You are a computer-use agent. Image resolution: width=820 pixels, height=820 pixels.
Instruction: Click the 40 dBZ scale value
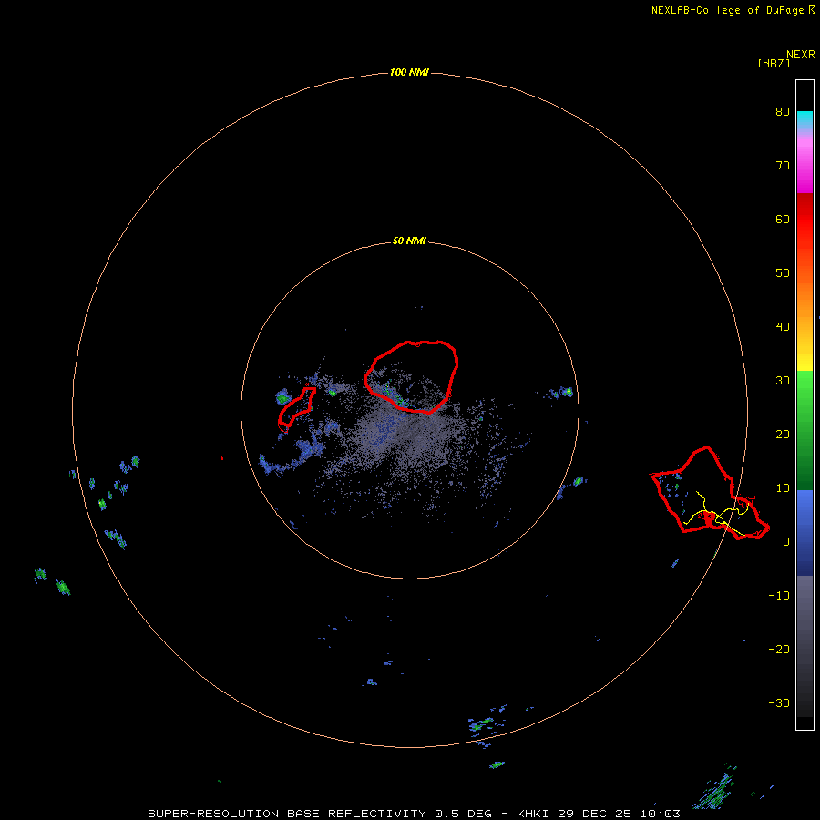click(x=783, y=327)
